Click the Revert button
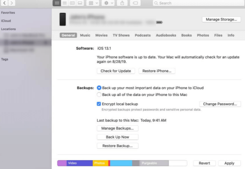 pyautogui.click(x=205, y=163)
